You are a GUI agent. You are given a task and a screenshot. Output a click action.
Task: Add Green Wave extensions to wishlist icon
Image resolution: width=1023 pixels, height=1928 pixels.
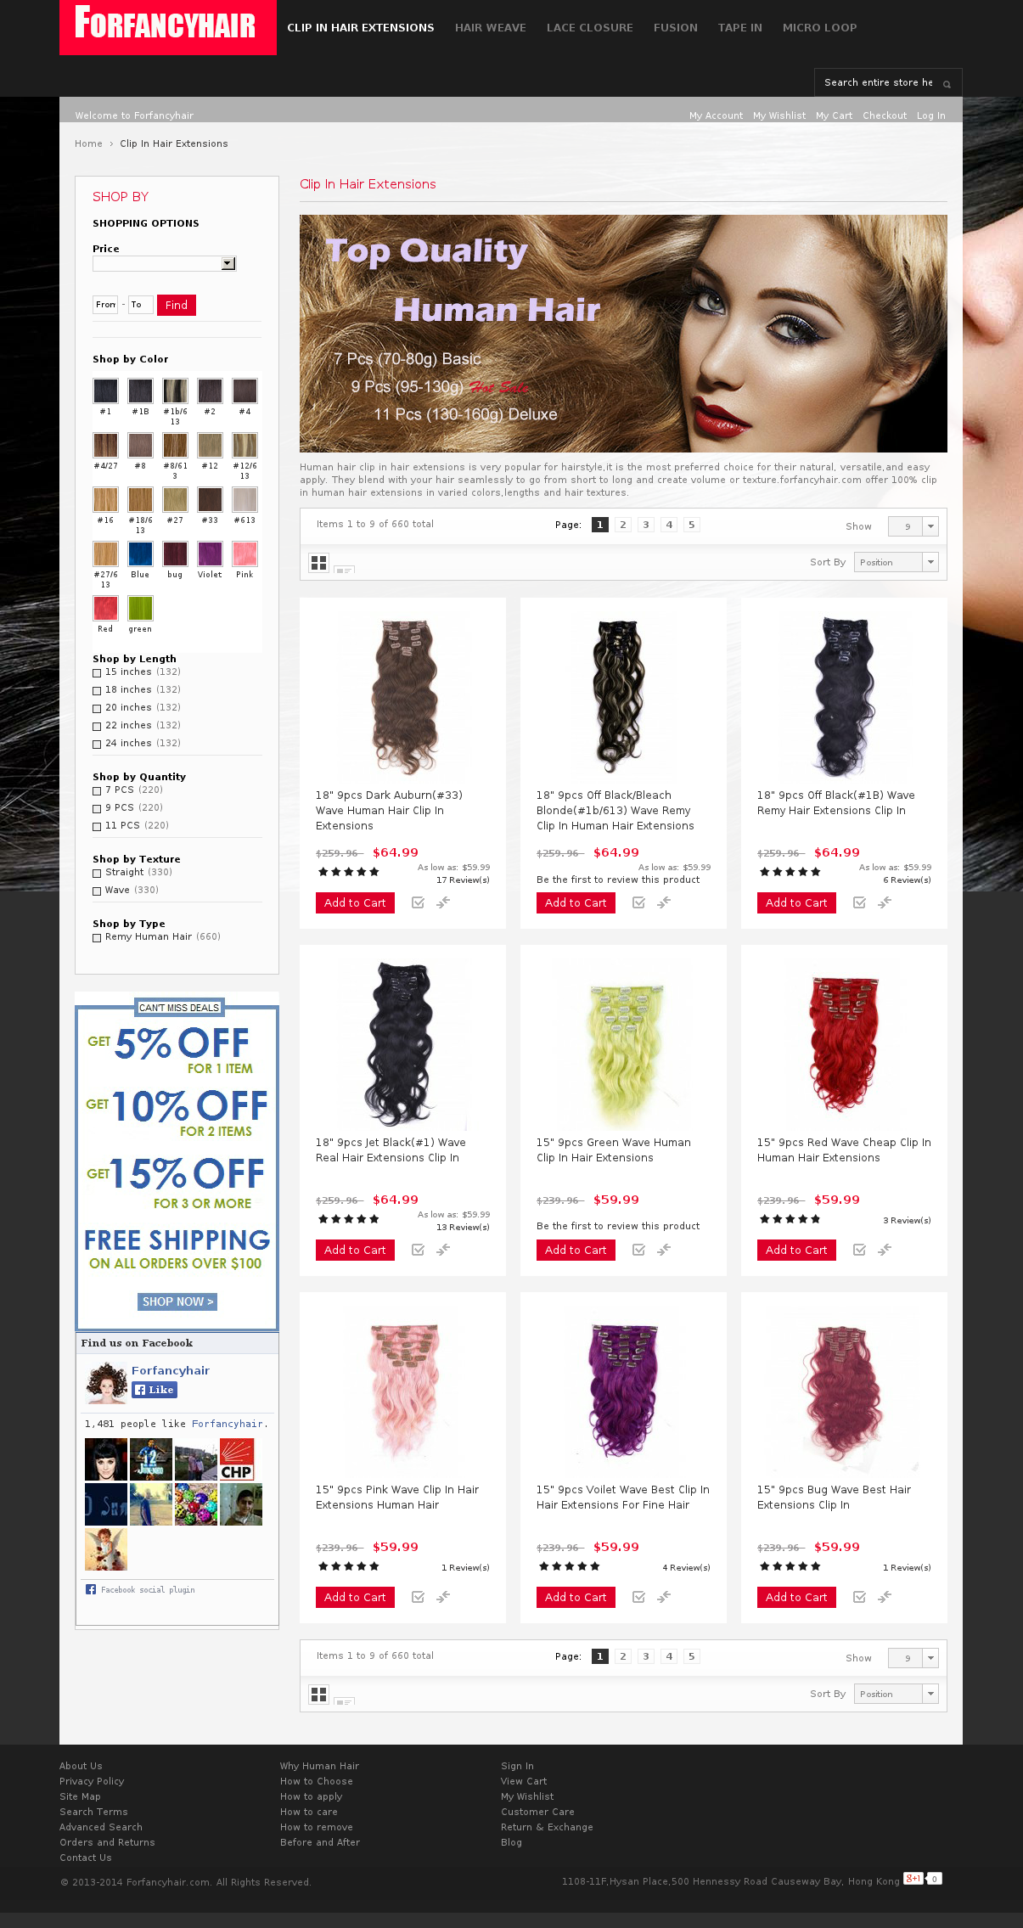[638, 1250]
